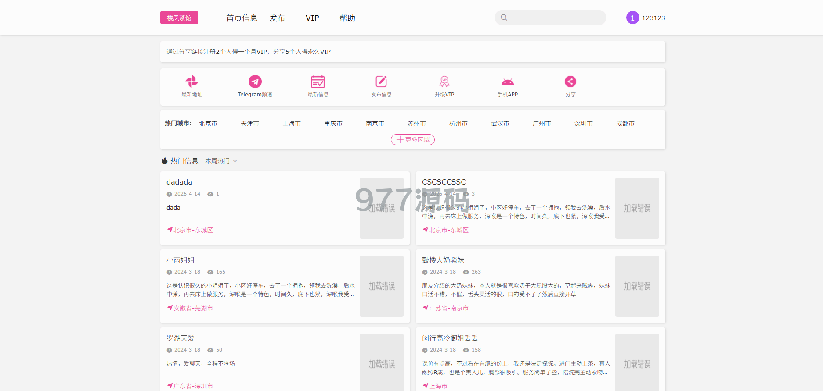This screenshot has height=391, width=823.
Task: Expand the 本周热门 dropdown
Action: click(x=221, y=161)
